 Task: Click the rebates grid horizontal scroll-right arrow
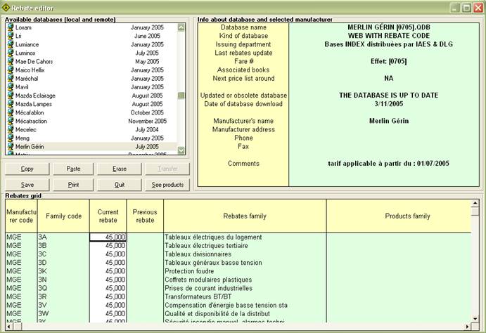pos(468,326)
